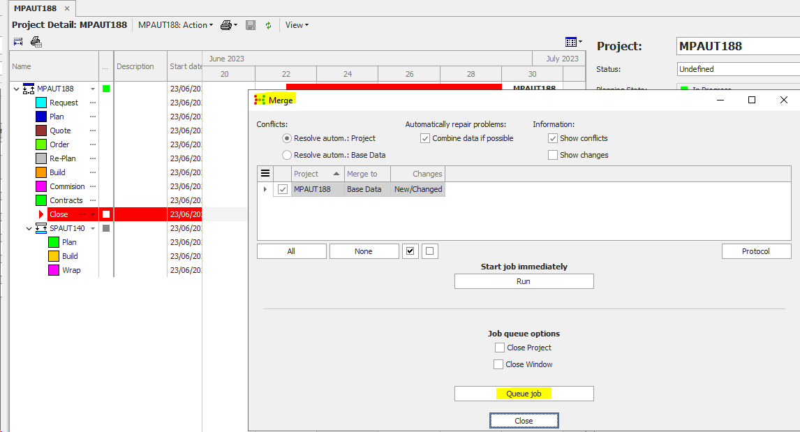Click the SPAUT140 subproject icon
The height and width of the screenshot is (432, 800).
pyautogui.click(x=41, y=228)
